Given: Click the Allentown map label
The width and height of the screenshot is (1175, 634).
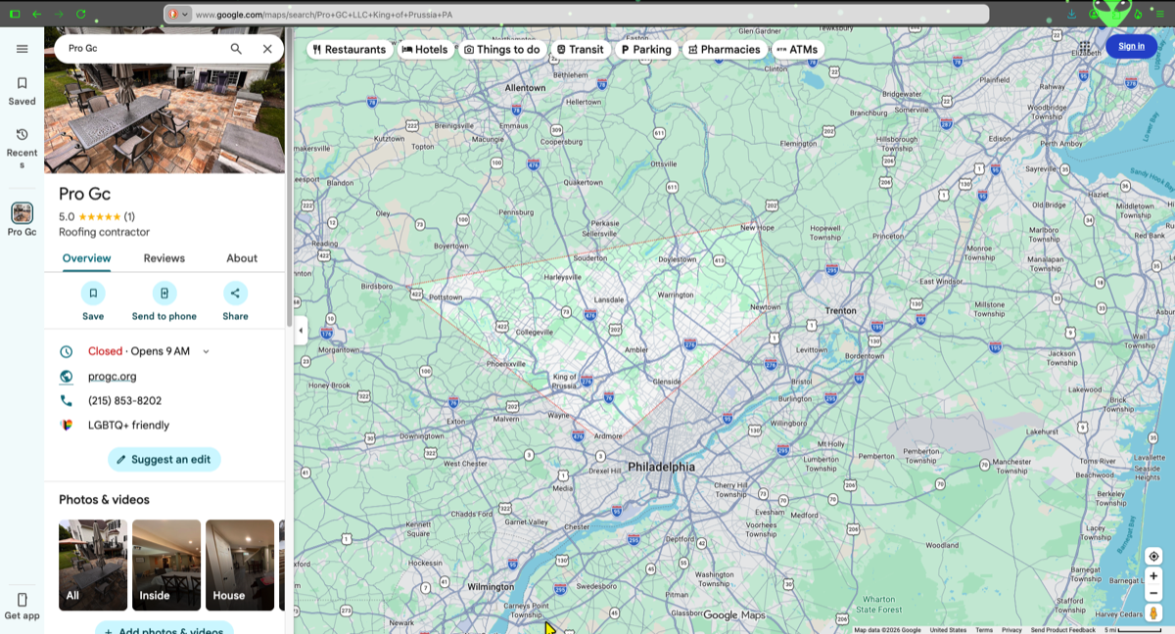Looking at the screenshot, I should coord(525,88).
